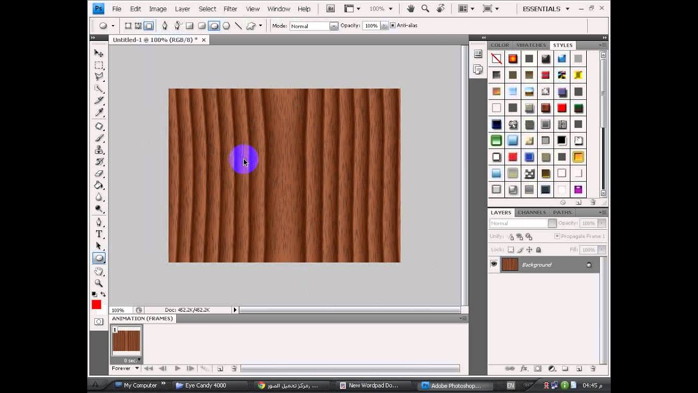Select the Clone Stamp tool
The image size is (698, 393).
point(99,150)
